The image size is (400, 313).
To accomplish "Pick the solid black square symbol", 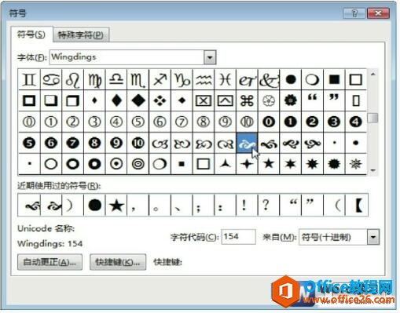I will pos(334,79).
